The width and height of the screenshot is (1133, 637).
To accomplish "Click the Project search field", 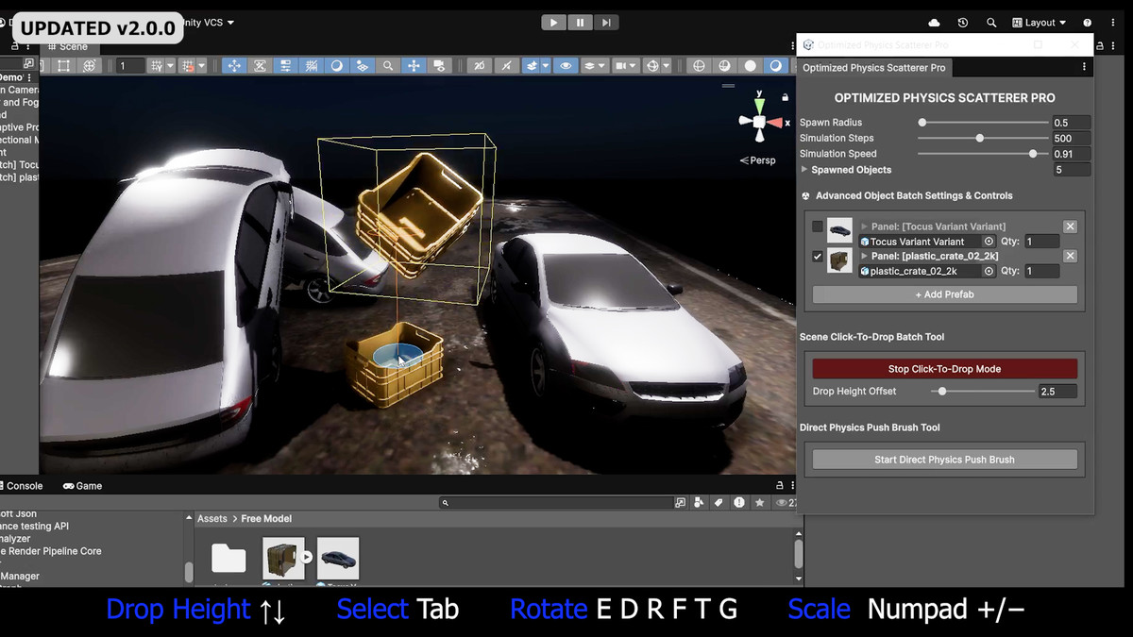I will point(555,503).
